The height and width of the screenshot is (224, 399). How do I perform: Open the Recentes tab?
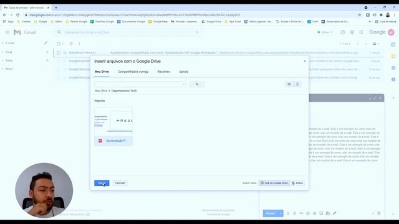[x=163, y=72]
